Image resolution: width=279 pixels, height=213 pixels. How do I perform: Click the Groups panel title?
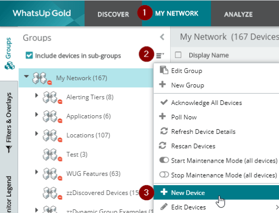37,38
